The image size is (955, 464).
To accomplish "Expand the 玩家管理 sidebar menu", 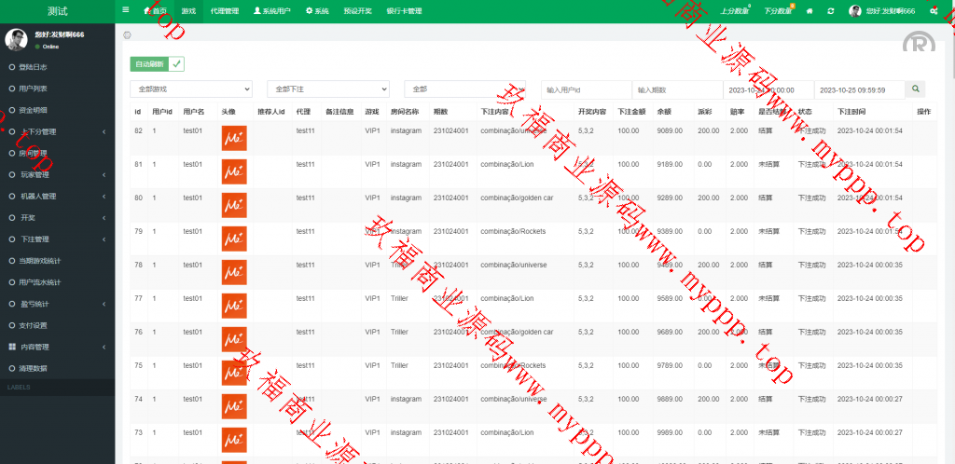I will [x=56, y=174].
